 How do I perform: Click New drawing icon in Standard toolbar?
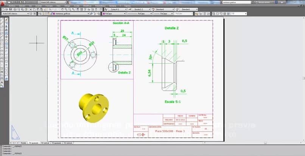pos(3,9)
